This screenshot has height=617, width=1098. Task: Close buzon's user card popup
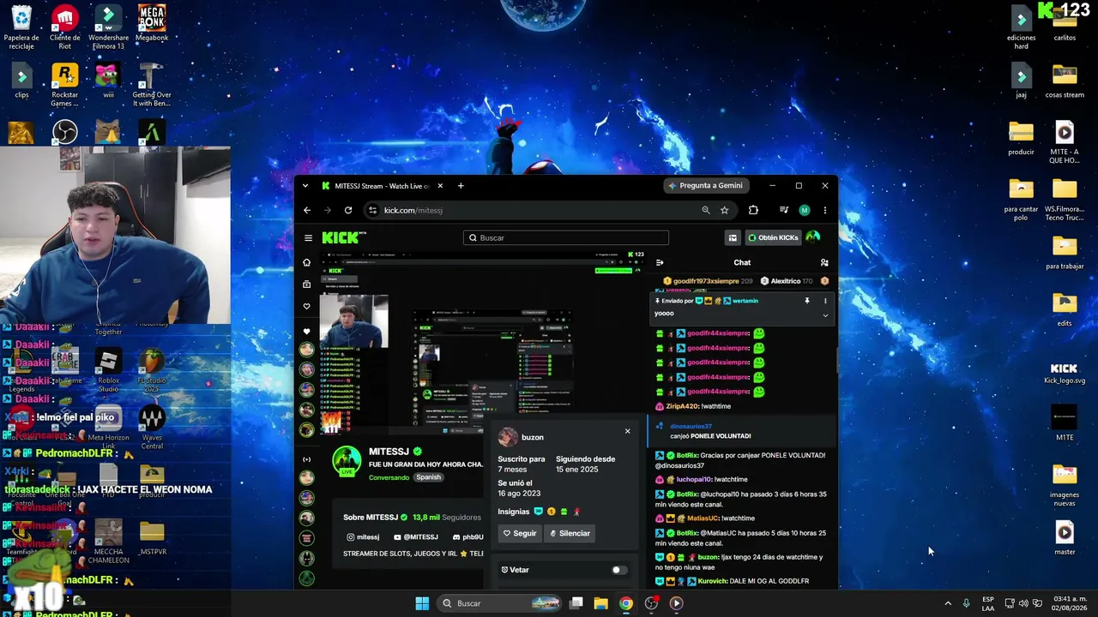tap(628, 431)
